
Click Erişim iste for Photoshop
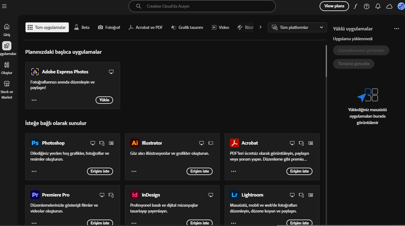pyautogui.click(x=100, y=171)
